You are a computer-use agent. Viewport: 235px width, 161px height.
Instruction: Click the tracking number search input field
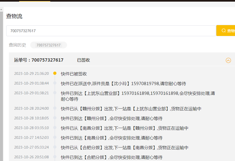(x=111, y=31)
